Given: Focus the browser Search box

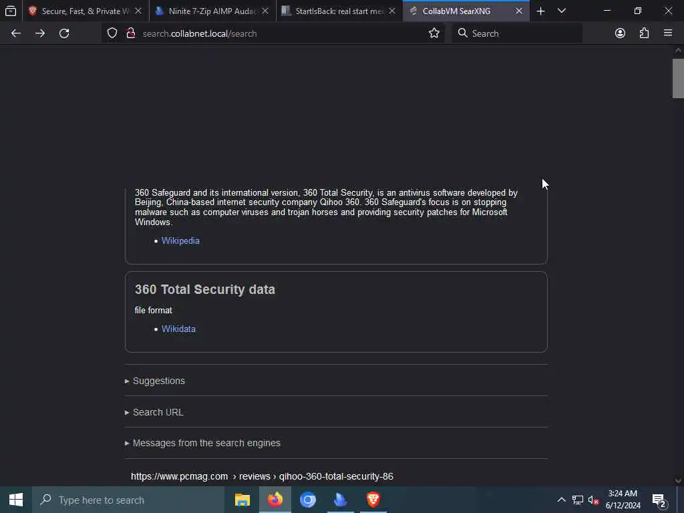Looking at the screenshot, I should pos(517,33).
